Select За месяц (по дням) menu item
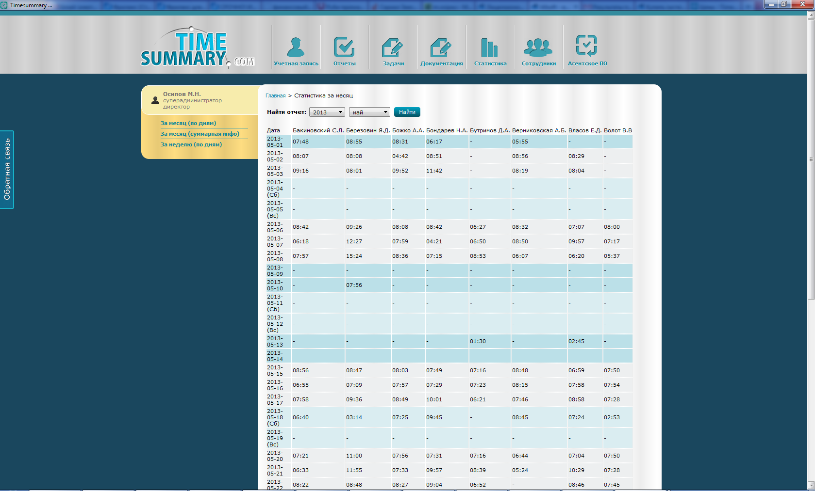Viewport: 815px width, 491px height. pyautogui.click(x=188, y=123)
